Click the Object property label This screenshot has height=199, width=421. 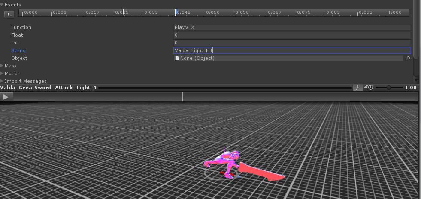[19, 58]
